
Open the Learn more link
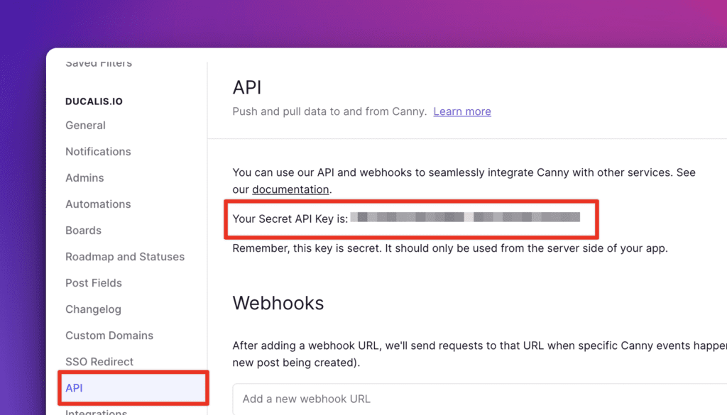pos(461,111)
